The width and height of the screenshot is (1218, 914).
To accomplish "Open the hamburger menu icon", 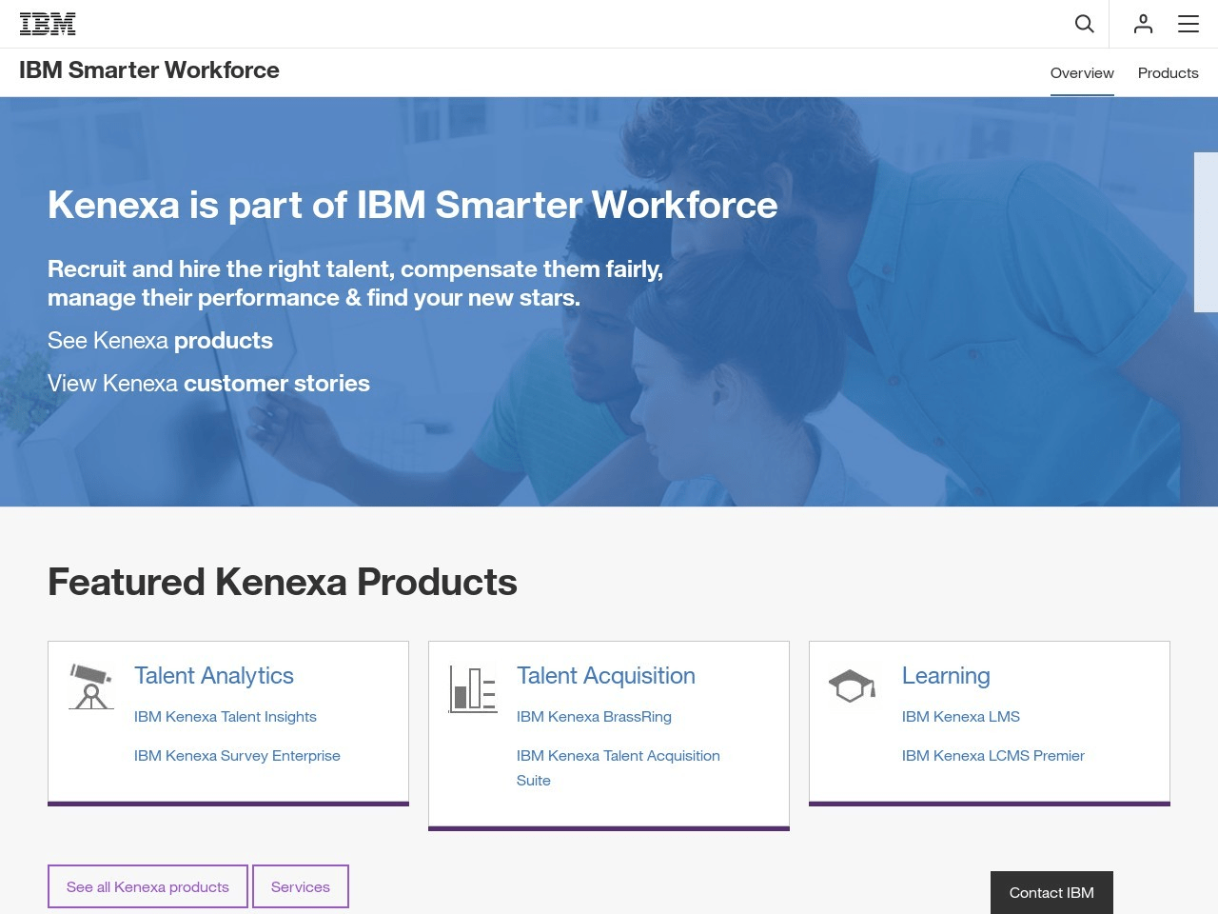I will [1189, 24].
